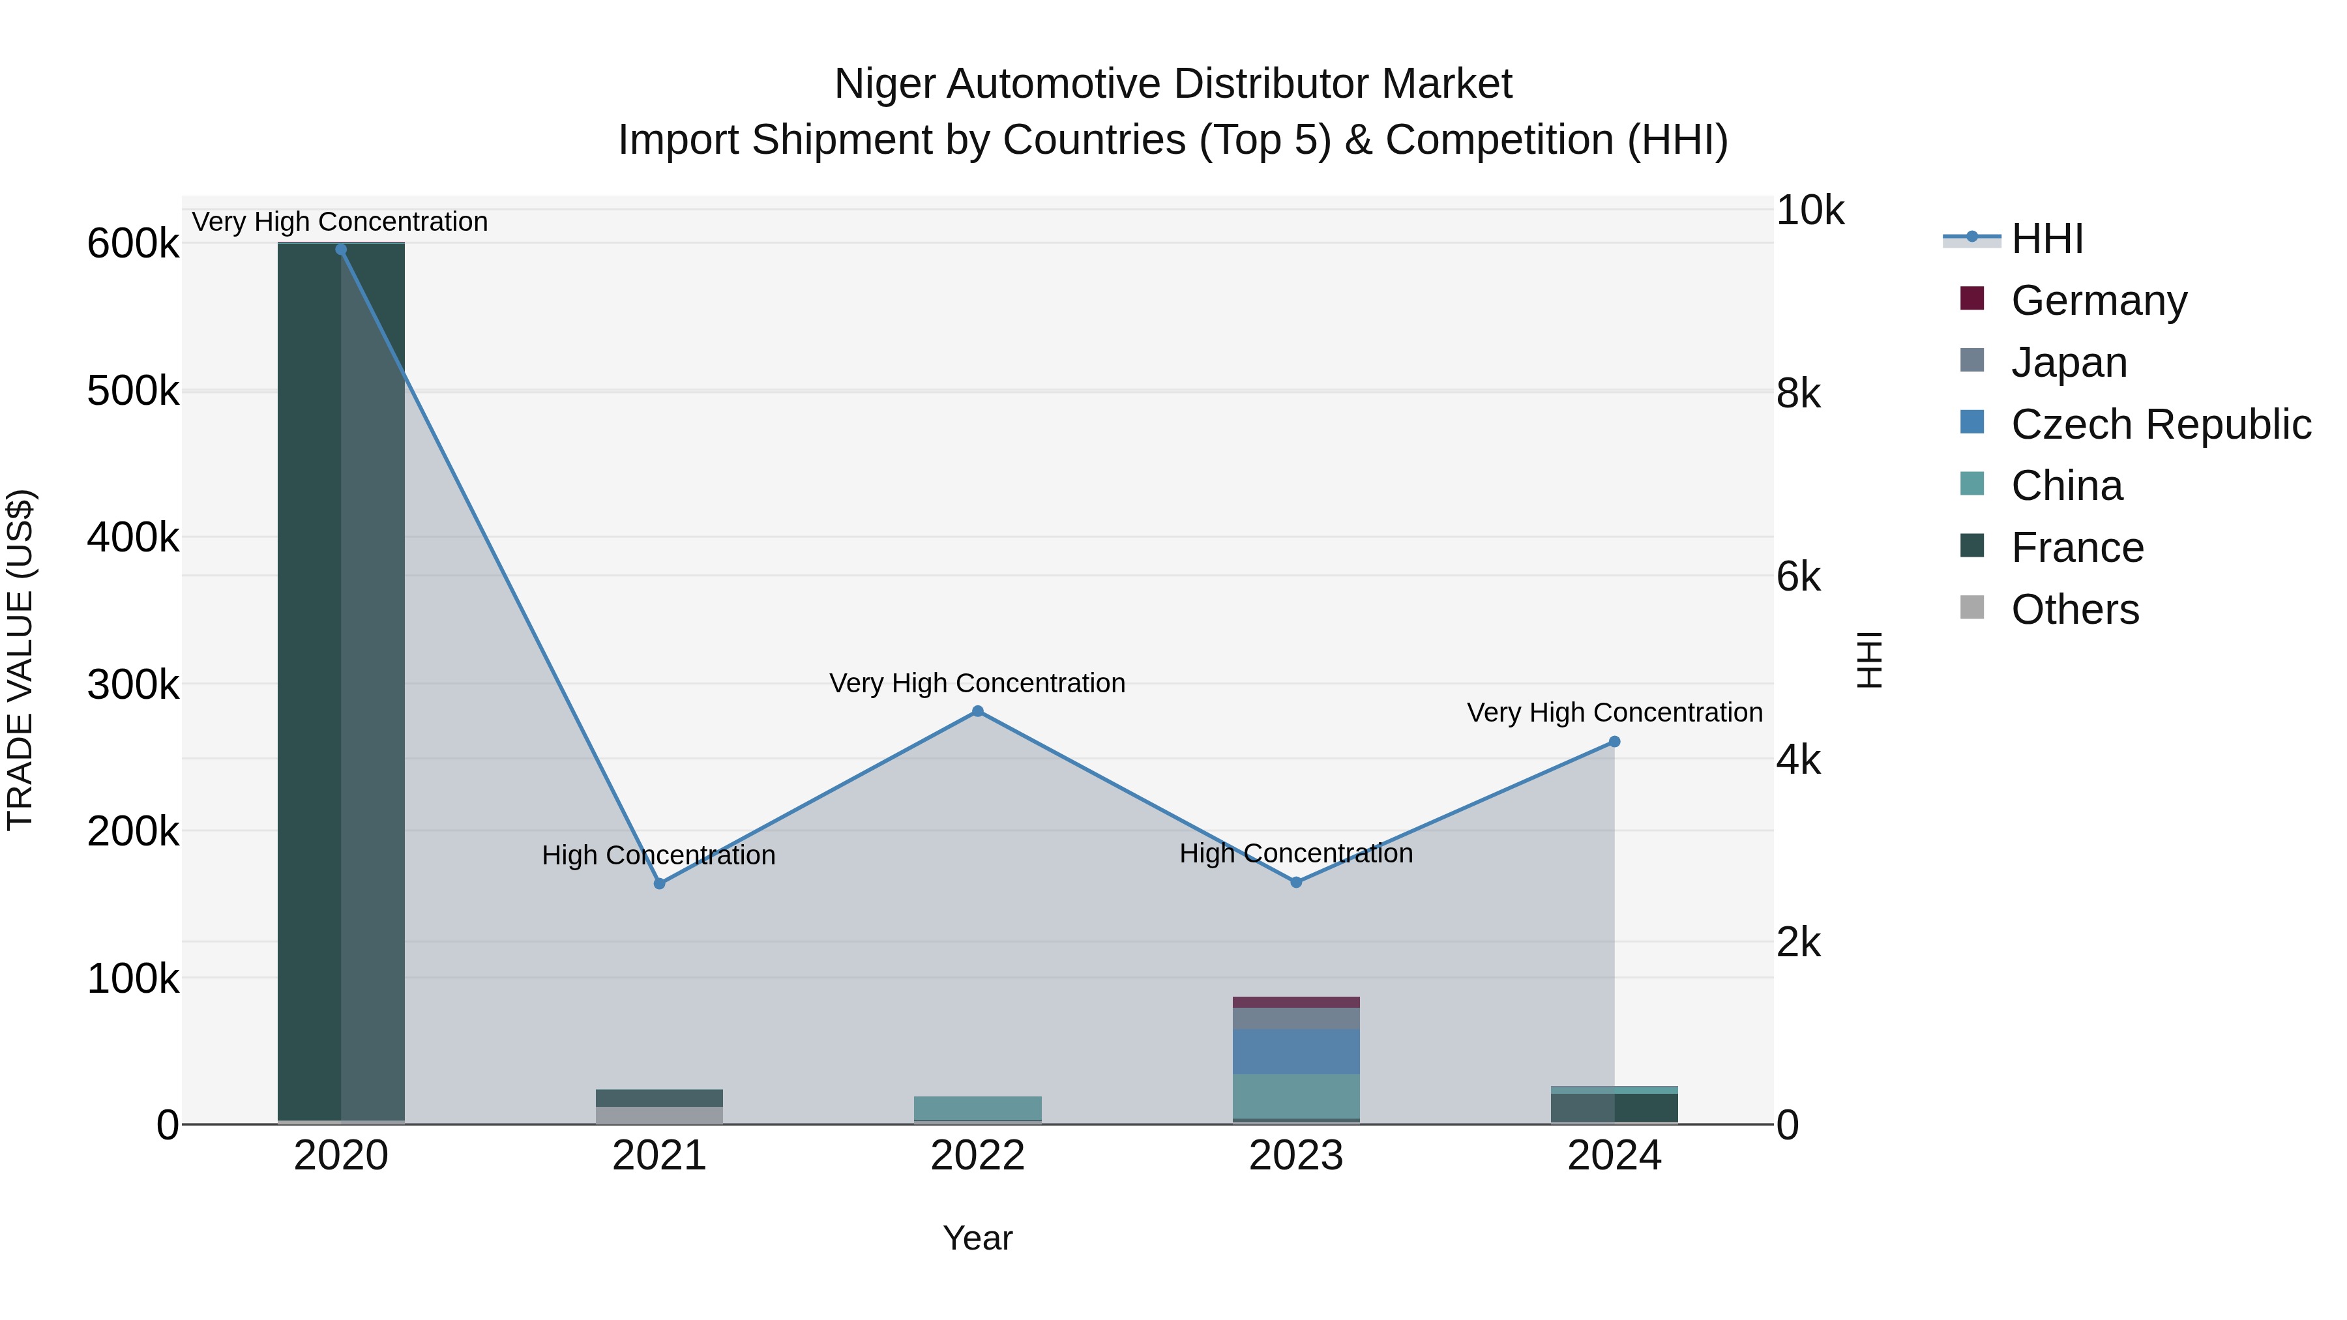Select the 2023 Czech Republic bar segment

coord(1297,1052)
